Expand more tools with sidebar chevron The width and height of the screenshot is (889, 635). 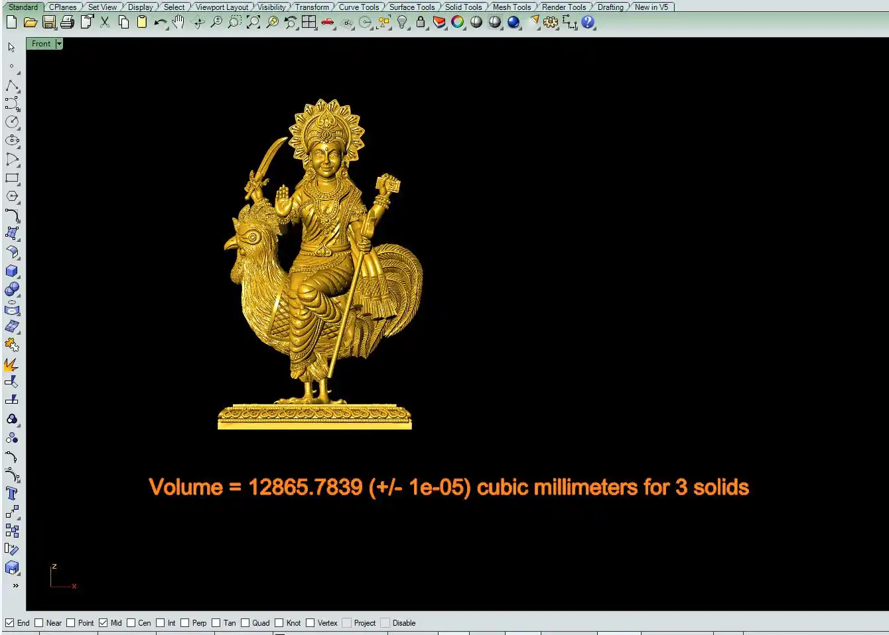[x=15, y=585]
